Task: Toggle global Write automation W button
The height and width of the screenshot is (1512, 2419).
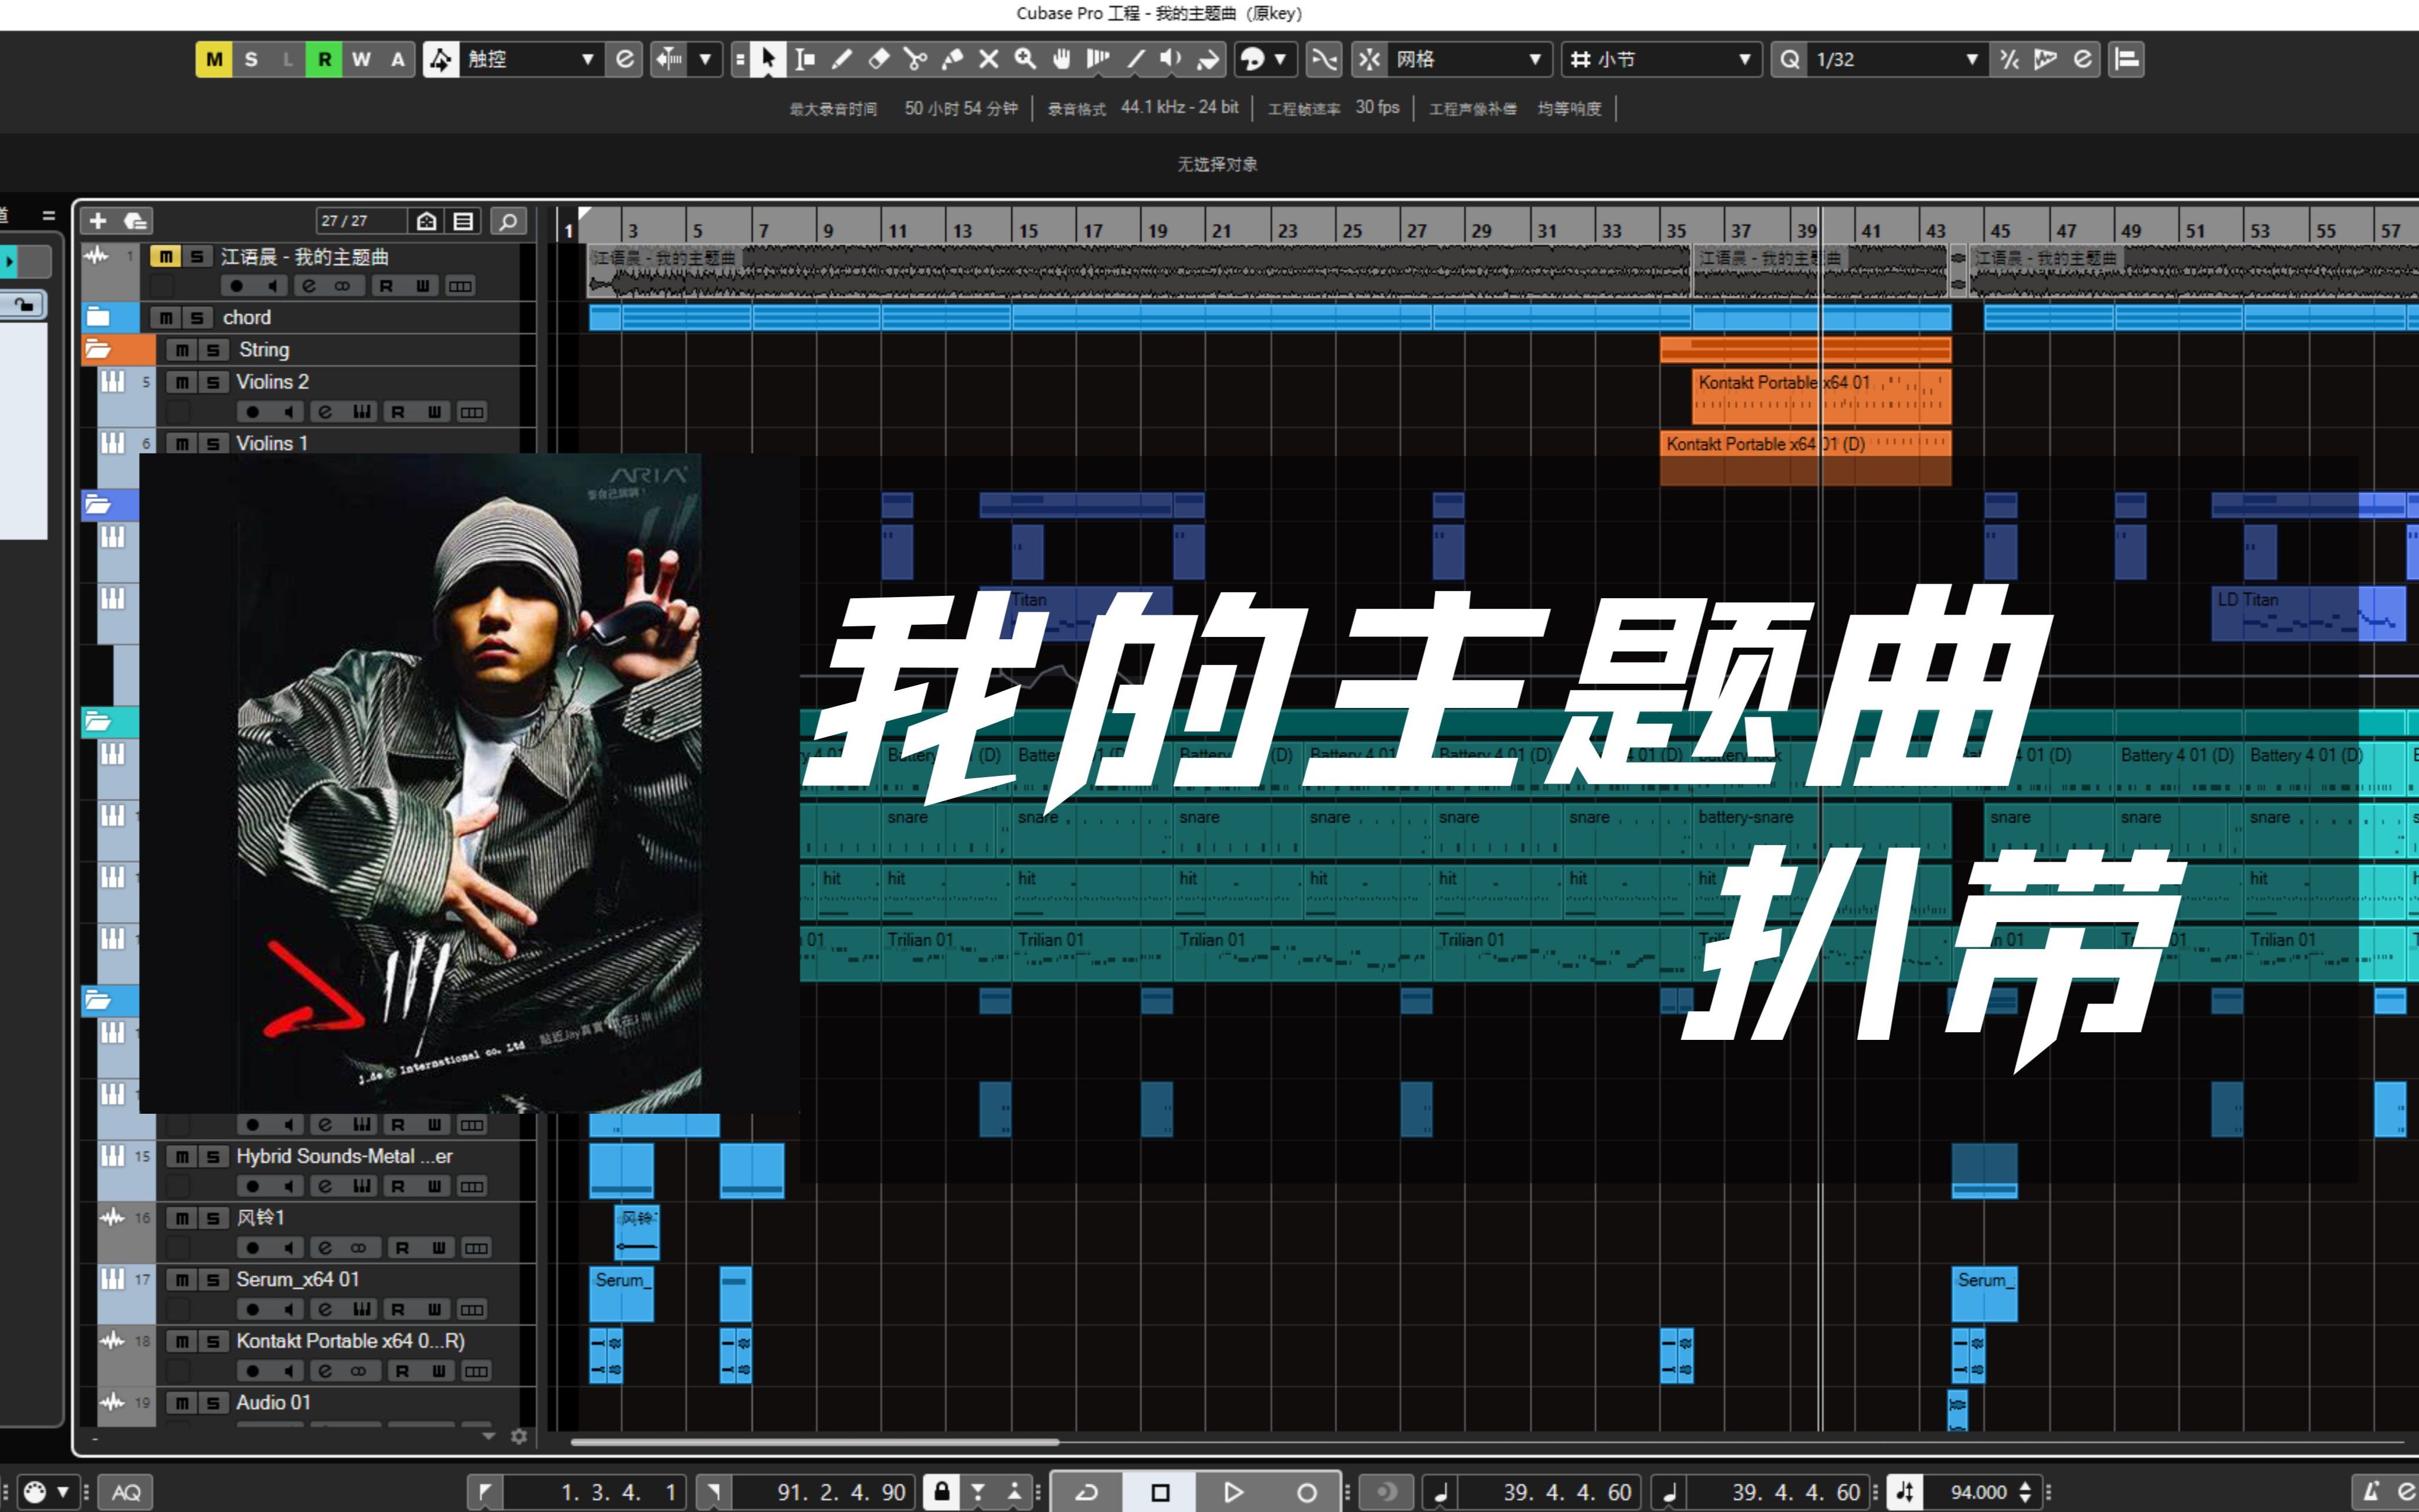Action: [361, 59]
